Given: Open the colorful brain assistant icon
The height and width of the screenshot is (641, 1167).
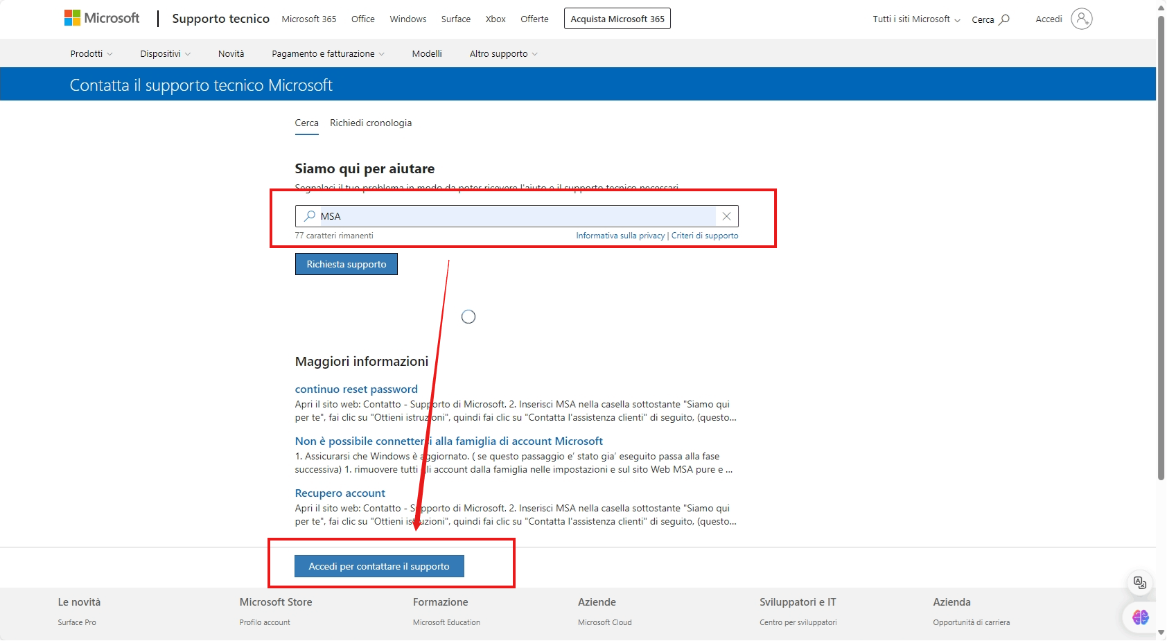Looking at the screenshot, I should coord(1140,616).
